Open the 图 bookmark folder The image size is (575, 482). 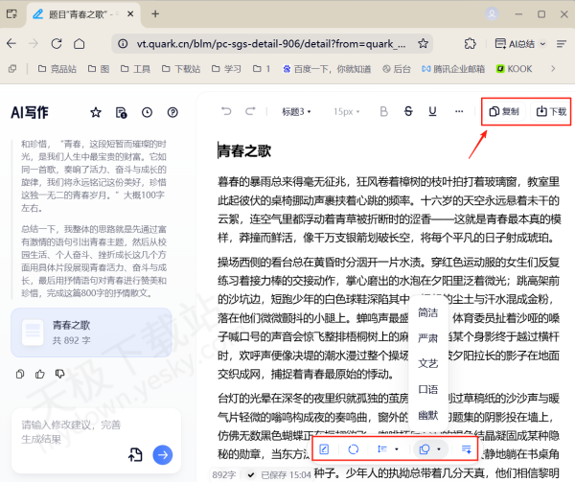click(x=99, y=69)
